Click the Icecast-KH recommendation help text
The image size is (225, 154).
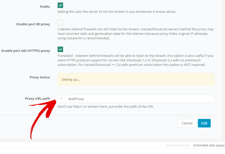click(x=136, y=34)
